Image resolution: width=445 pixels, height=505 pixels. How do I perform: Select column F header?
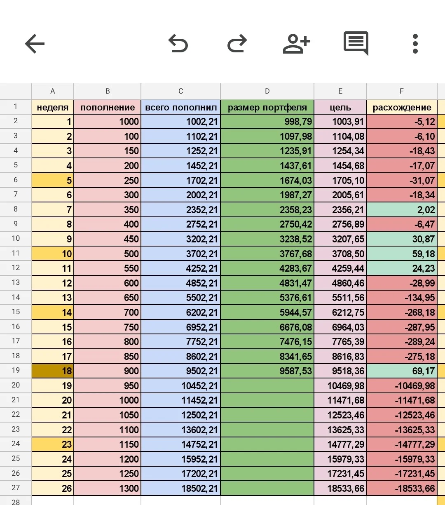pyautogui.click(x=402, y=92)
